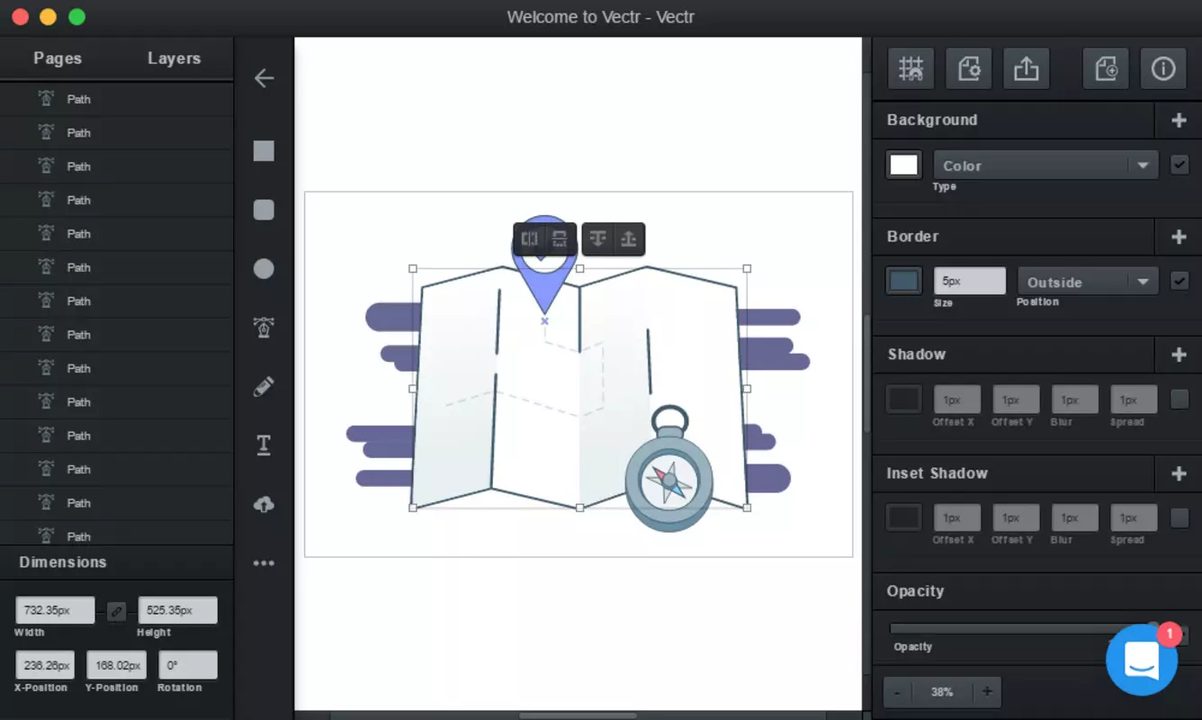Open the Border position Outside dropdown
Viewport: 1202px width, 720px height.
pos(1088,282)
